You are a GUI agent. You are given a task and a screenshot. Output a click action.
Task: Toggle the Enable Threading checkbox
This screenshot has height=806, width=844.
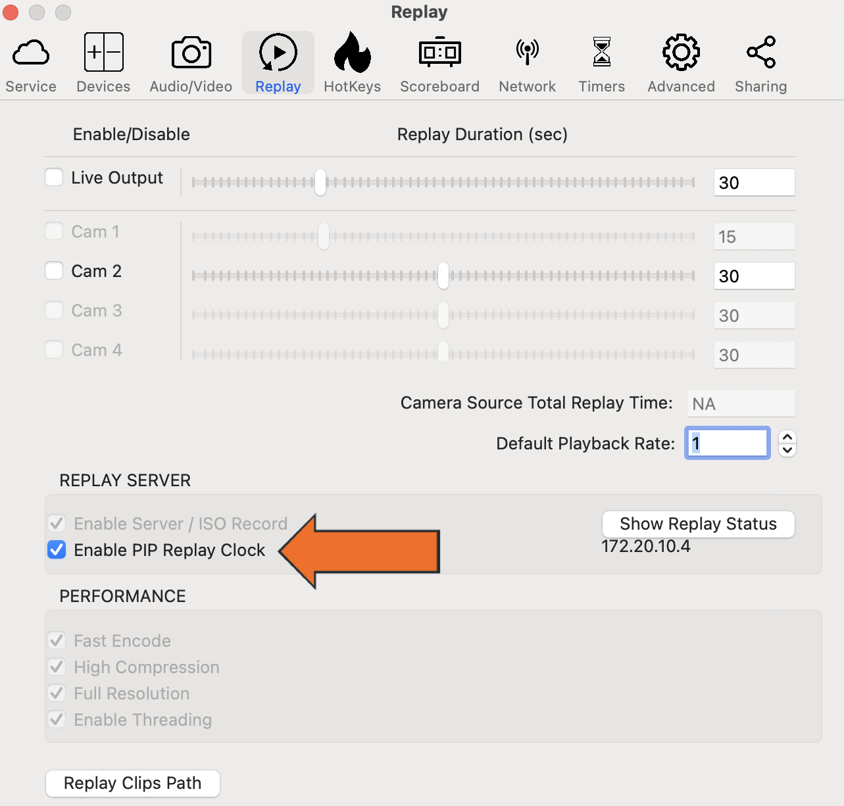pyautogui.click(x=57, y=720)
